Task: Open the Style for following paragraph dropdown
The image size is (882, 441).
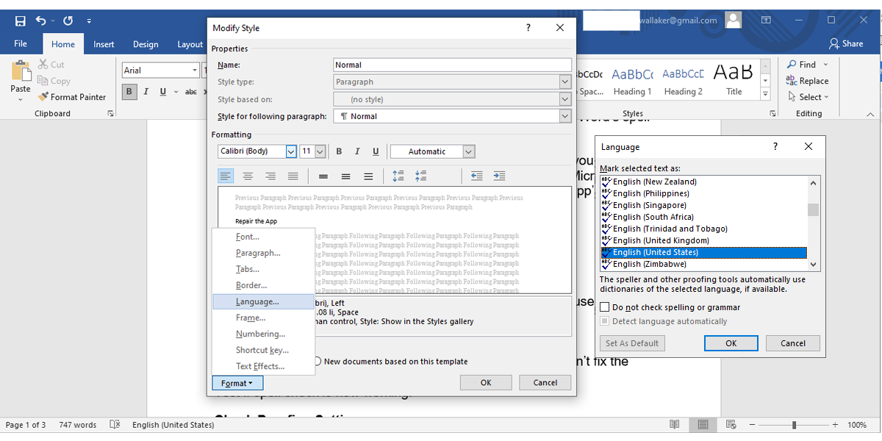Action: [x=564, y=116]
